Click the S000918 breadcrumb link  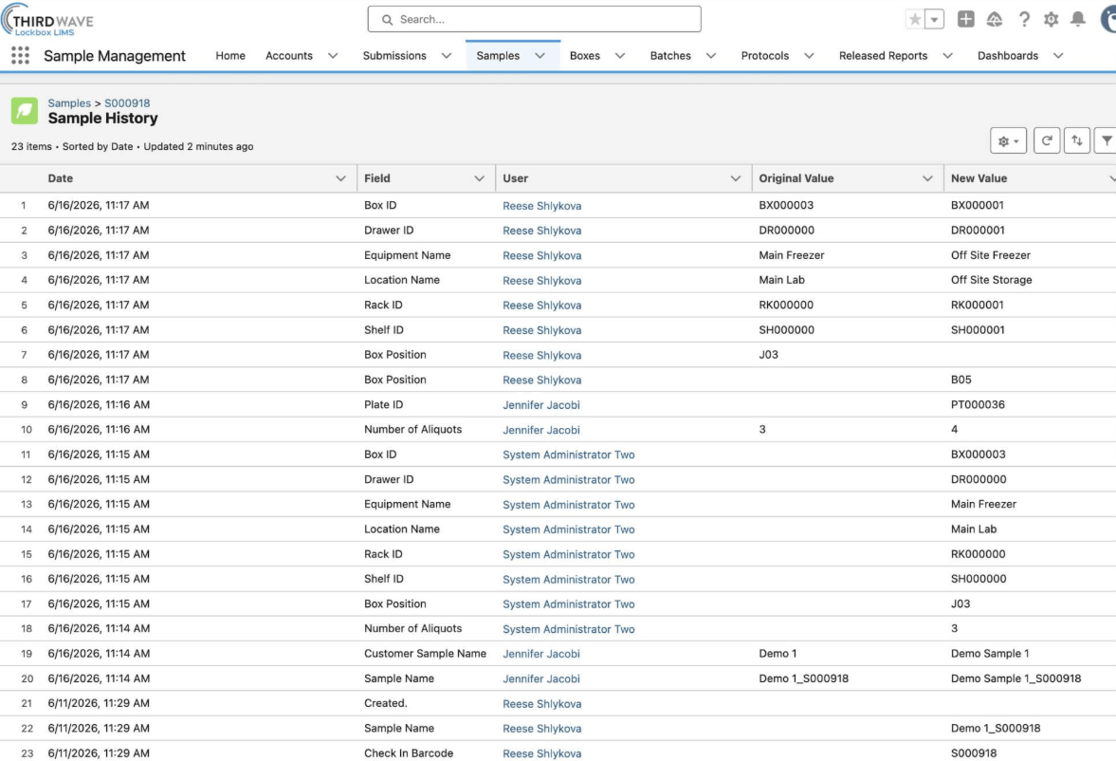[x=127, y=103]
